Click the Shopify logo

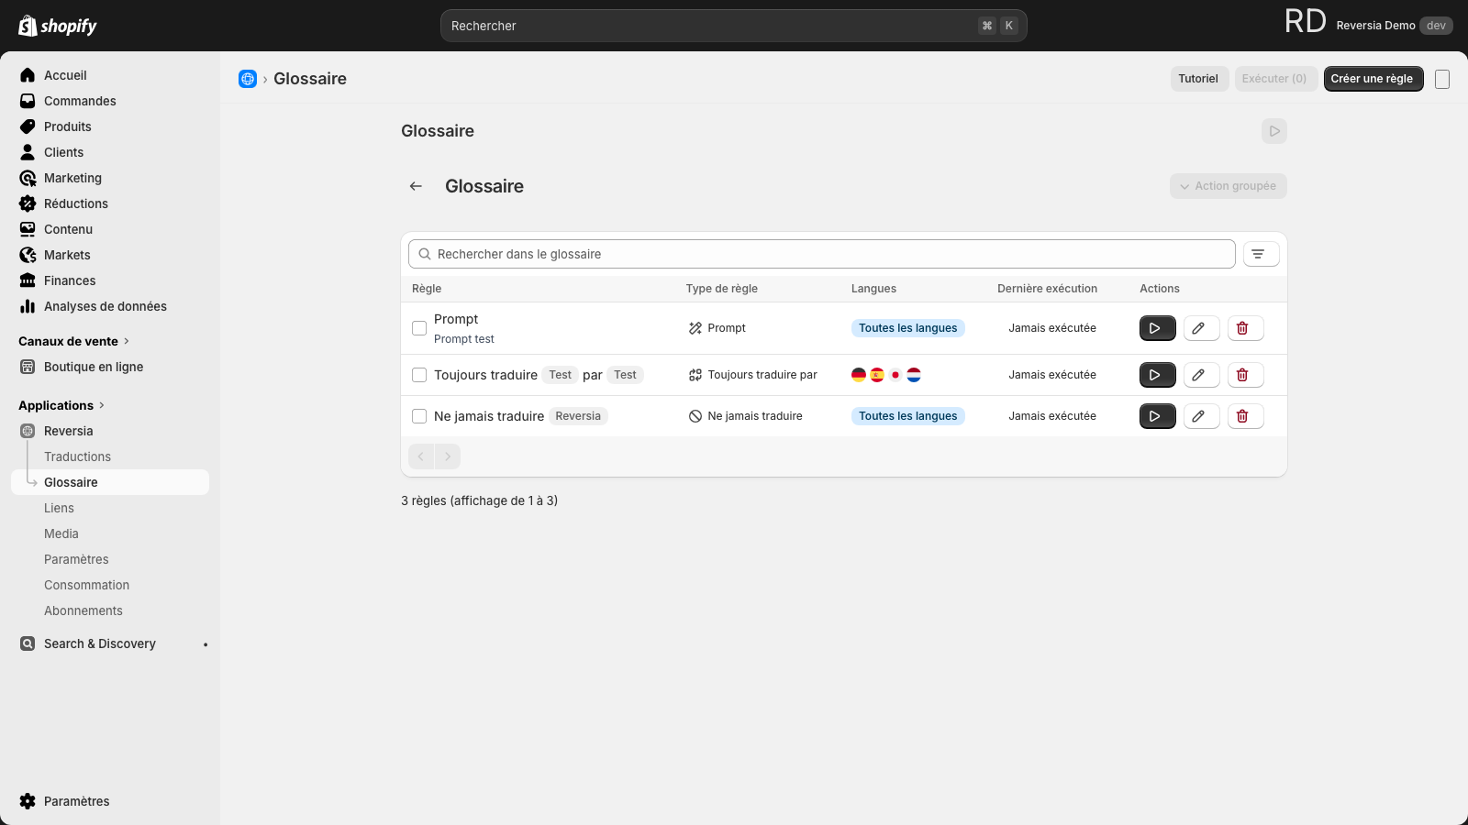coord(58,26)
